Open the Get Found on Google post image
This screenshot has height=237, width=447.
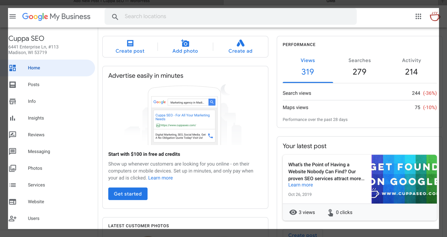pyautogui.click(x=404, y=179)
